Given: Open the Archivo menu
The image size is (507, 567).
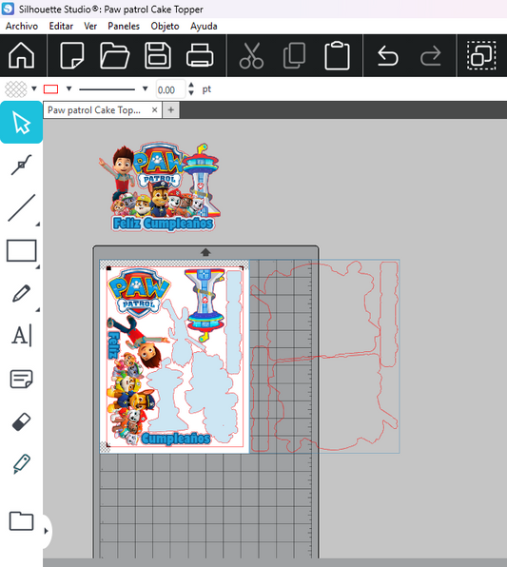Looking at the screenshot, I should 22,27.
